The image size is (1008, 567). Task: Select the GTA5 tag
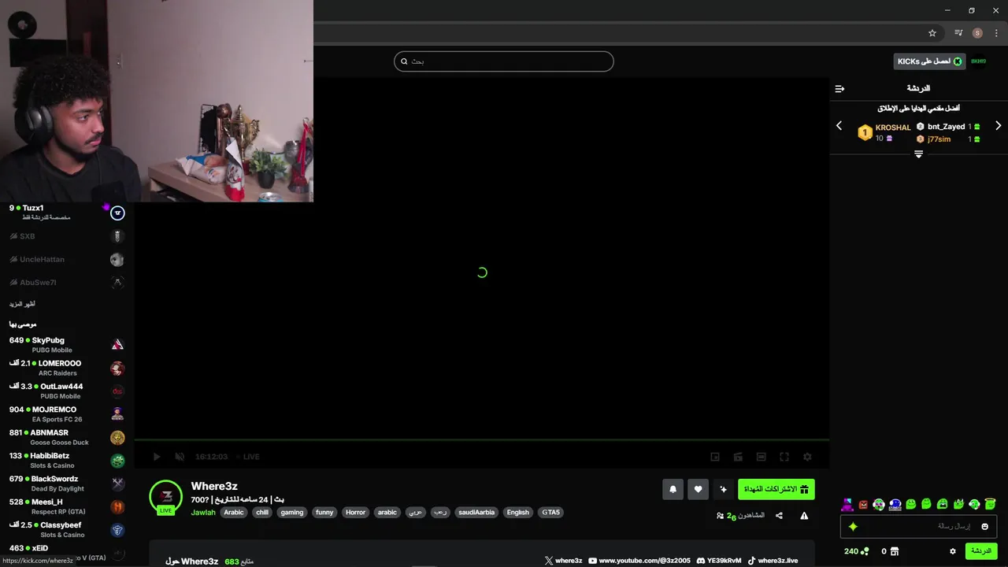click(x=551, y=512)
